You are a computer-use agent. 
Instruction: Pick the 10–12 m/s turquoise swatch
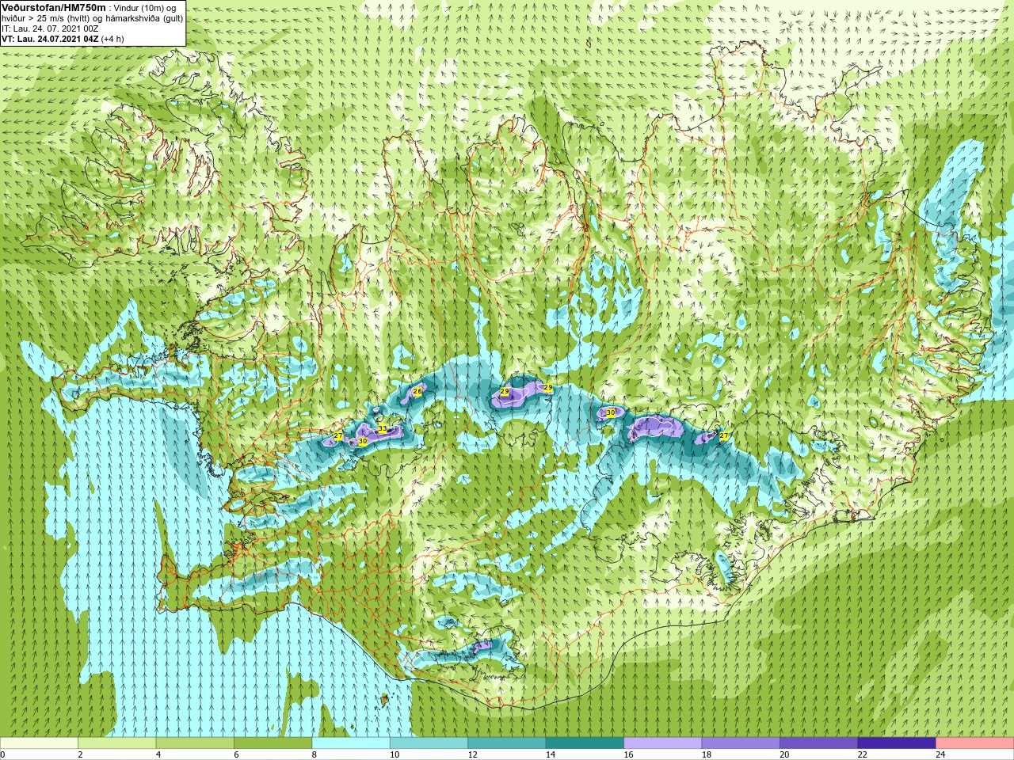[429, 743]
